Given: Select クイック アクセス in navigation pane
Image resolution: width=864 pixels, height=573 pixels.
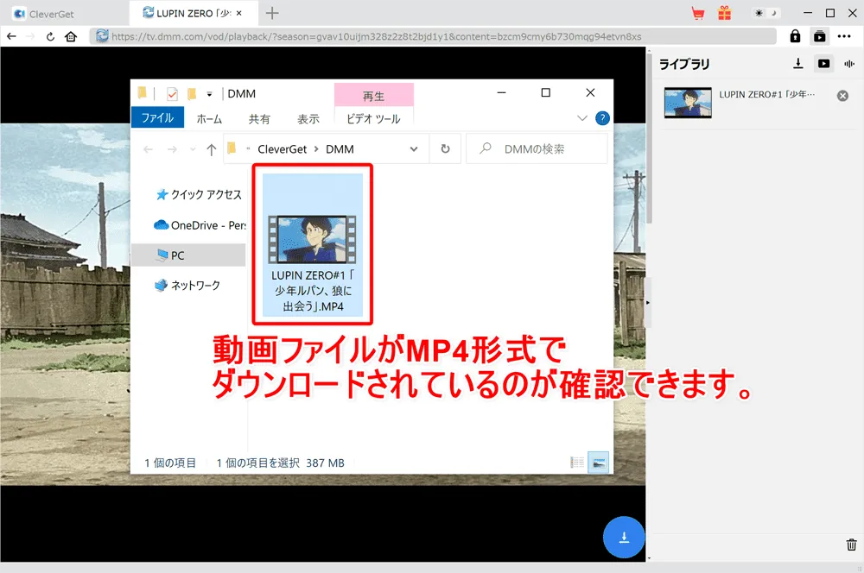Looking at the screenshot, I should point(200,194).
